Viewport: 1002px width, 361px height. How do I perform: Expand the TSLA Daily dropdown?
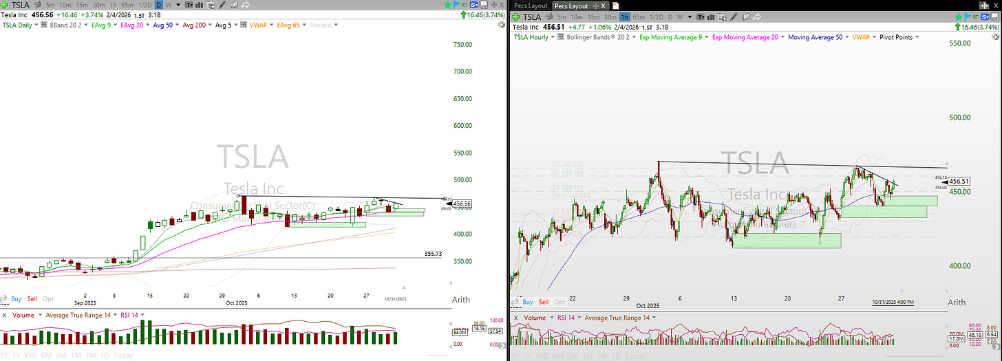[x=36, y=25]
